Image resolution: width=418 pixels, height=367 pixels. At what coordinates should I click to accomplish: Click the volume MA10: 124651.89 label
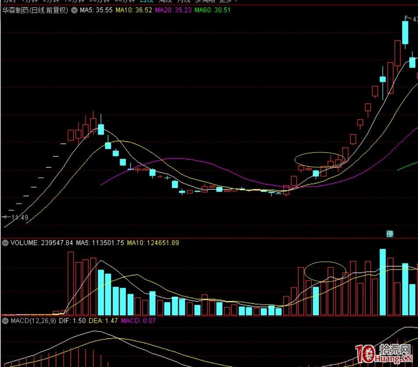click(x=153, y=243)
